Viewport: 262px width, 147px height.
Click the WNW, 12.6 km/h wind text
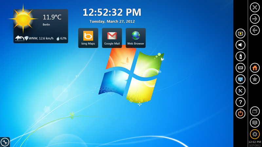[41, 38]
